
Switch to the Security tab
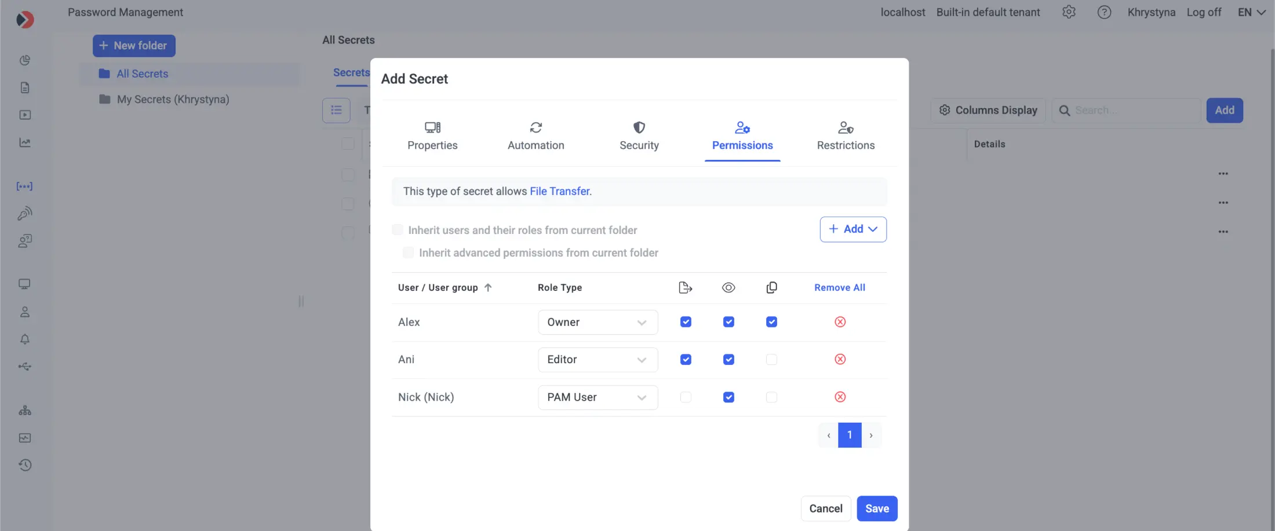pos(639,137)
